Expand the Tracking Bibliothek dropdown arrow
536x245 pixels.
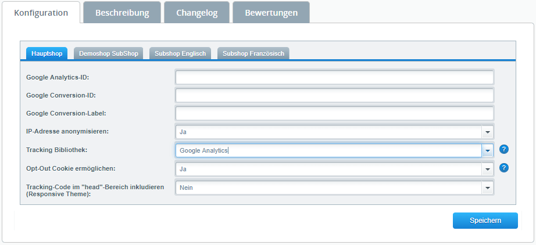point(488,150)
